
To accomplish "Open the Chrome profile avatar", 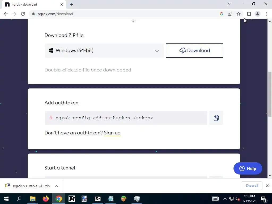I will [x=258, y=14].
